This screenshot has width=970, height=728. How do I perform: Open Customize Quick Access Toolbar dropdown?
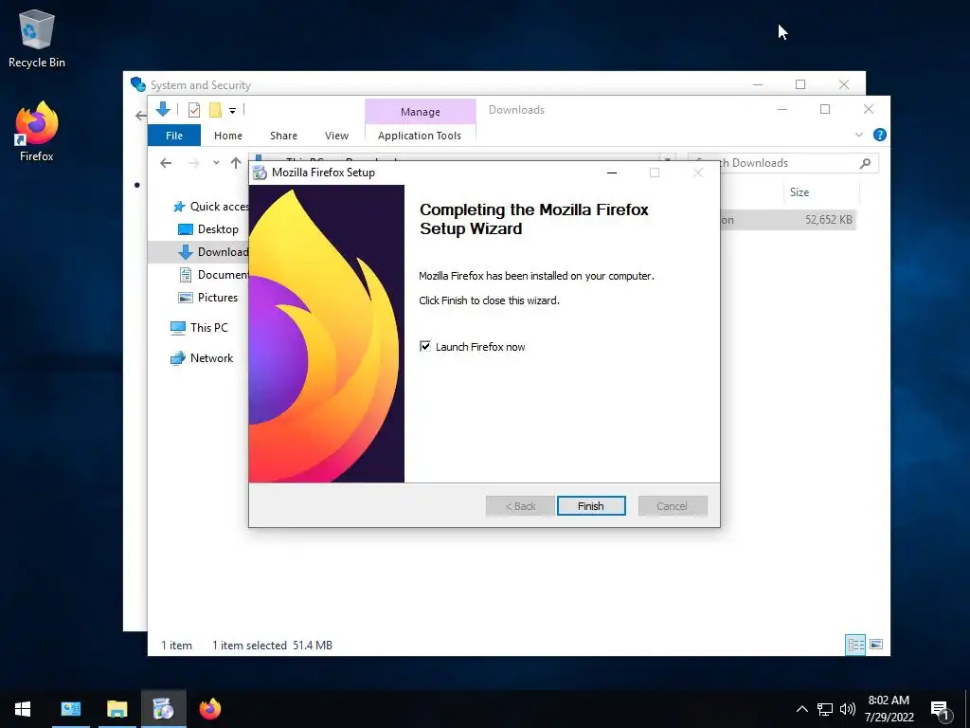point(233,111)
